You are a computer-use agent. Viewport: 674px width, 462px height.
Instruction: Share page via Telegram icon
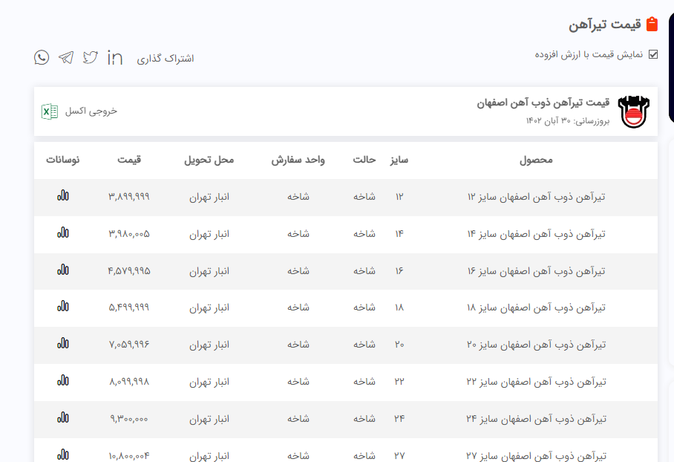(x=66, y=57)
